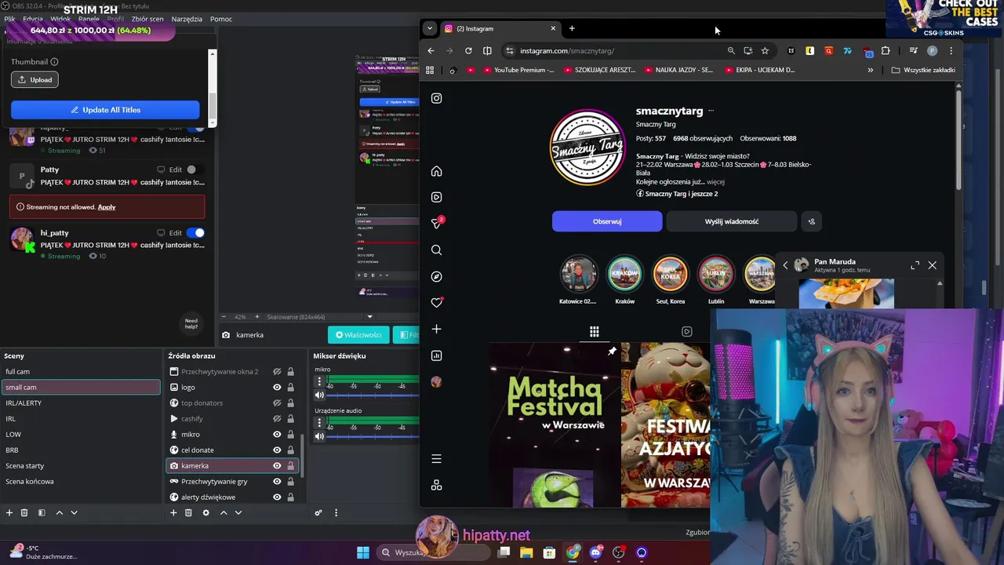Add a new source in Źródła obrazu

(x=173, y=512)
